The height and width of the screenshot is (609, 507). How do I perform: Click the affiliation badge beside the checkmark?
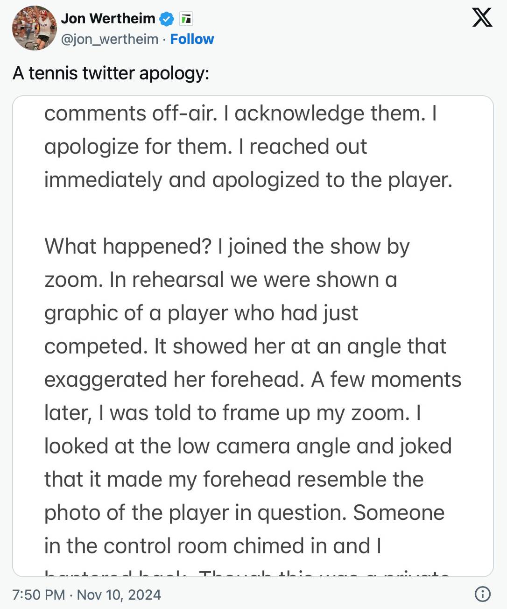coord(186,19)
